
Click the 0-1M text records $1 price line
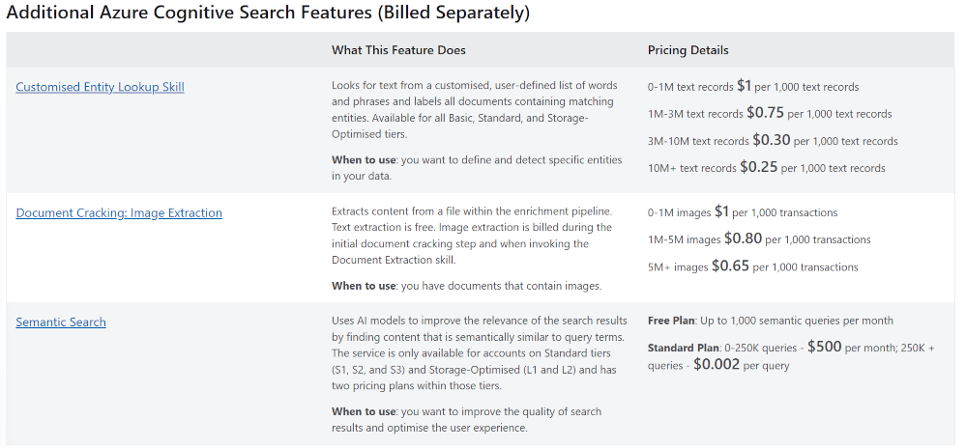(x=753, y=86)
